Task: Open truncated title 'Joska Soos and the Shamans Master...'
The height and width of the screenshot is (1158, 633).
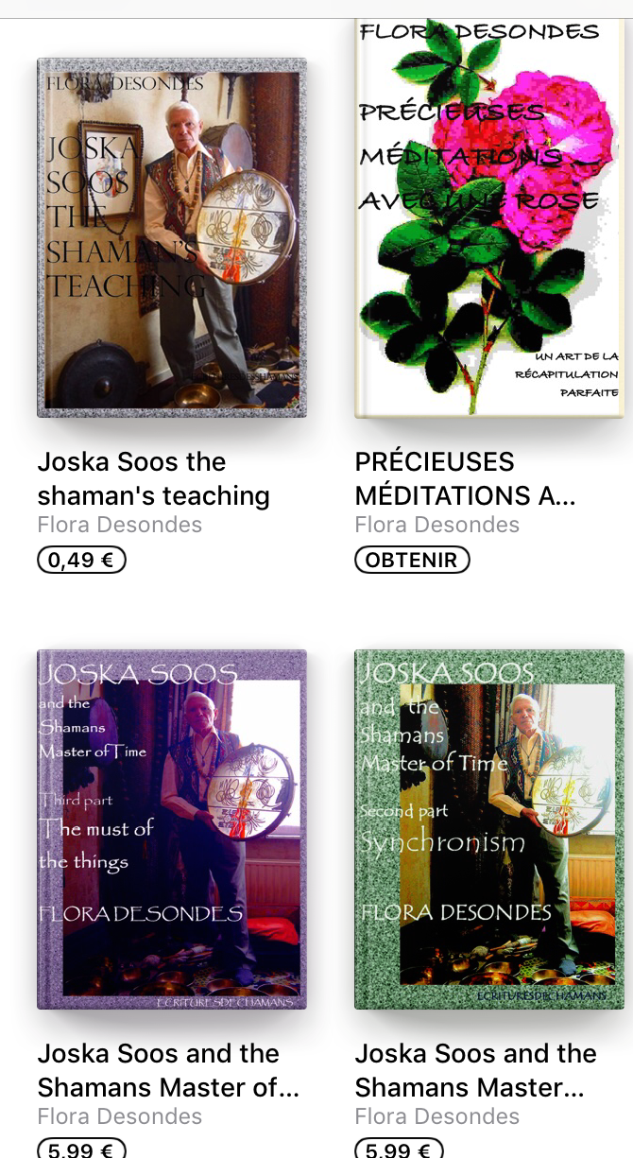Action: point(476,1070)
